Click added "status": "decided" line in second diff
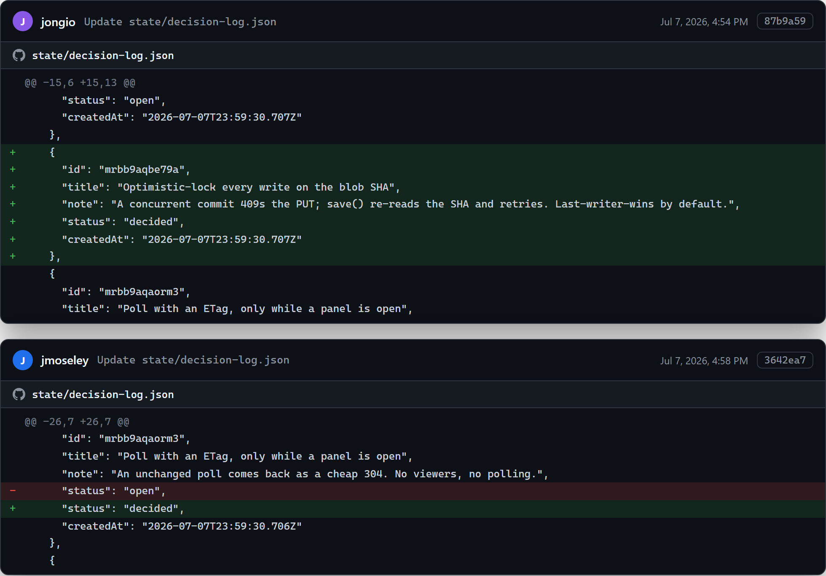 [413, 509]
